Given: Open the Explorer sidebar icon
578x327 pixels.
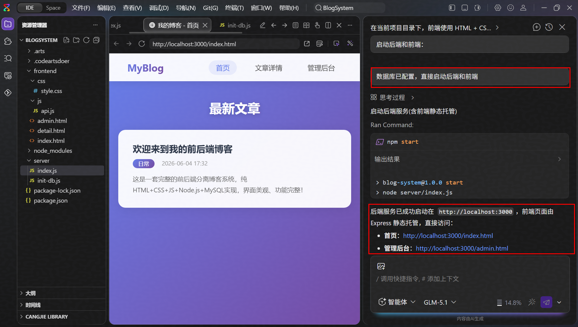Looking at the screenshot, I should [8, 24].
